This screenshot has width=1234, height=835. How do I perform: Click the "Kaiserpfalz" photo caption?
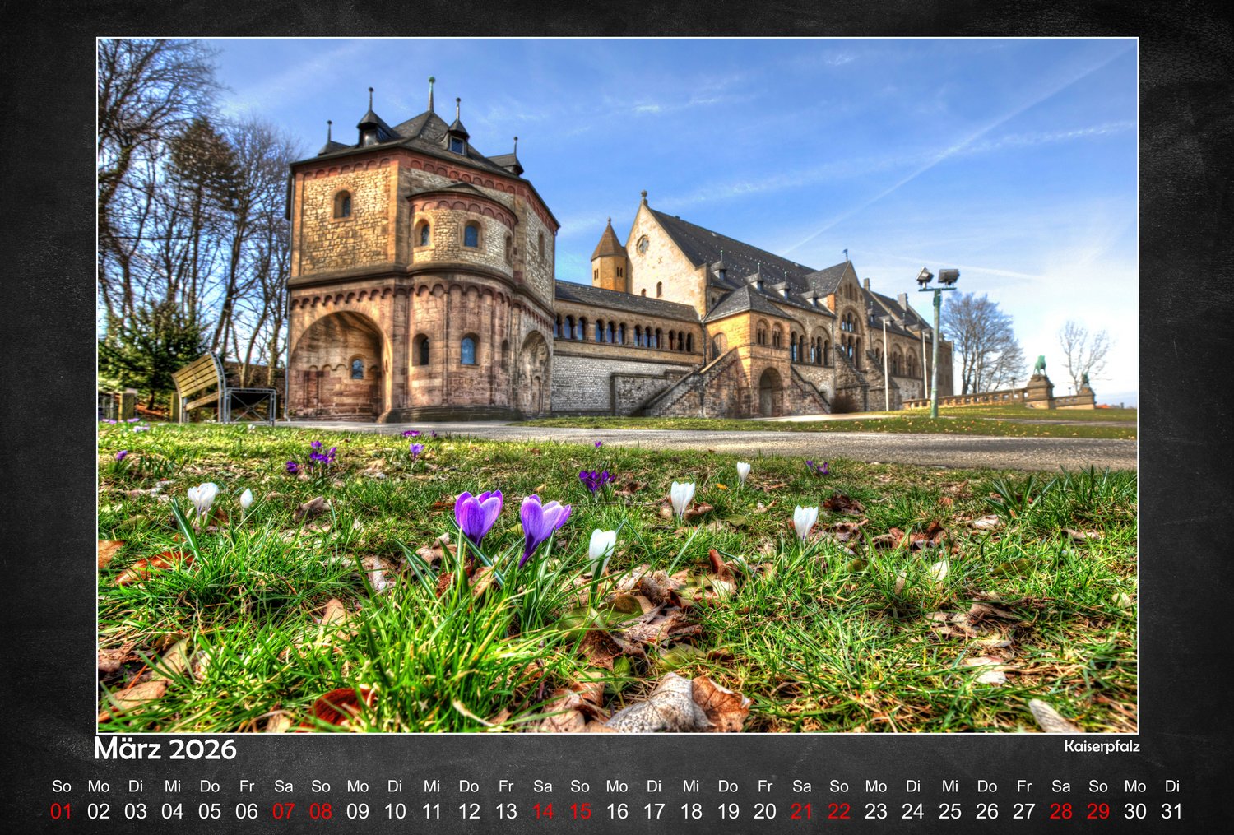click(1102, 746)
